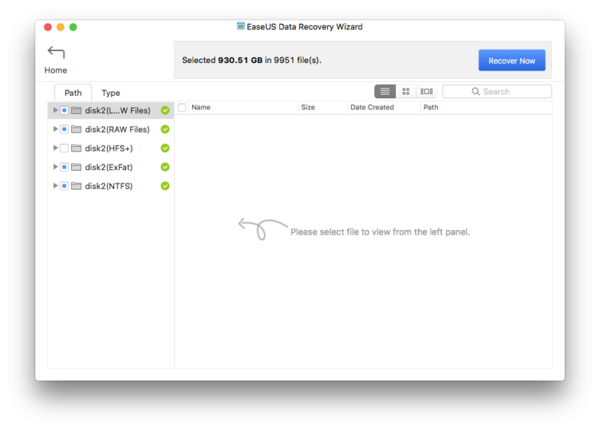The image size is (600, 431).
Task: Click folder icon of disk2(NTFS)
Action: 76,186
